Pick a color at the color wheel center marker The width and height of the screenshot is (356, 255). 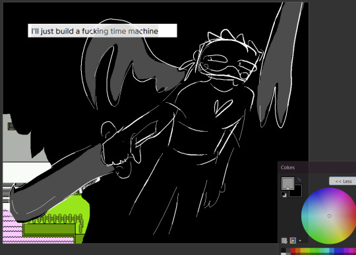pyautogui.click(x=330, y=216)
